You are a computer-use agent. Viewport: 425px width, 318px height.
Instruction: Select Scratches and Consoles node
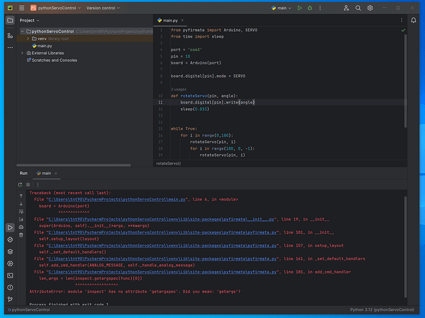click(52, 60)
